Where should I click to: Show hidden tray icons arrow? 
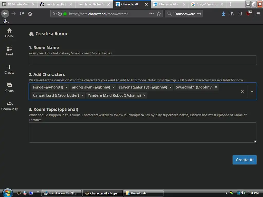click(x=227, y=193)
